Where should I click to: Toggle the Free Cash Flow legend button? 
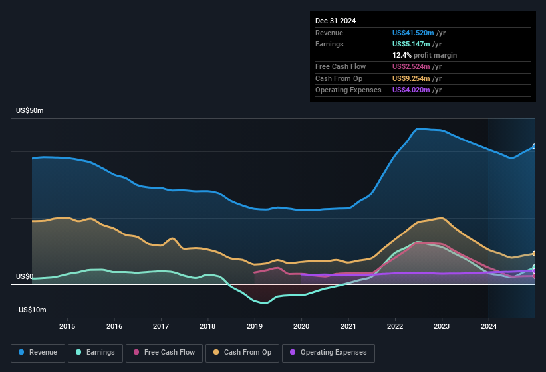coord(164,353)
